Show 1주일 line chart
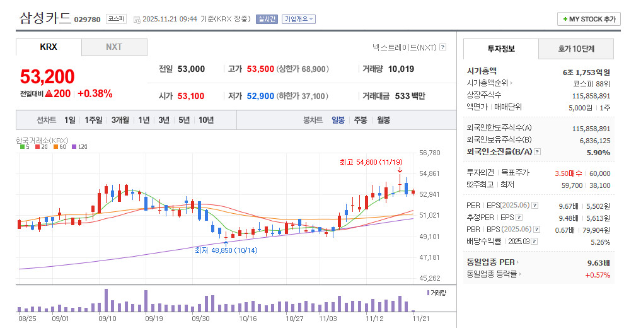 tap(93, 120)
